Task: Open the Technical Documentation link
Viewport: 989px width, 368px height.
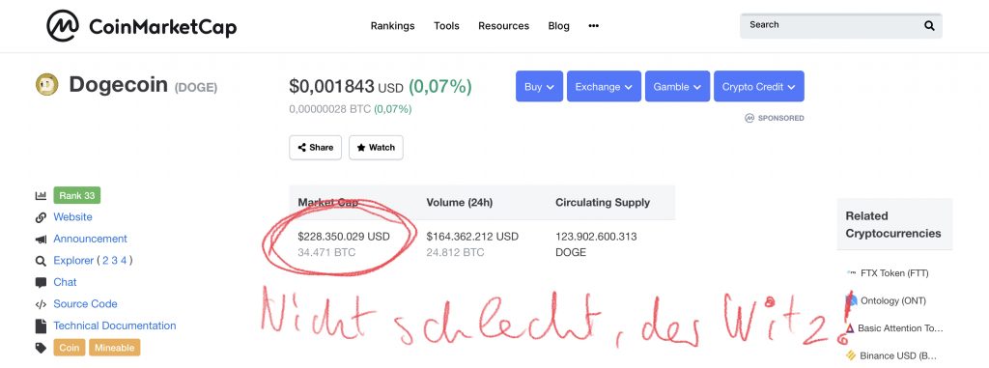Action: coord(115,326)
